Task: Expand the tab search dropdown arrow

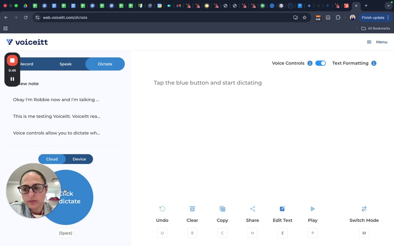Action: tap(388, 6)
